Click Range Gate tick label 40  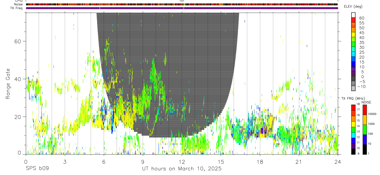[x=18, y=79]
